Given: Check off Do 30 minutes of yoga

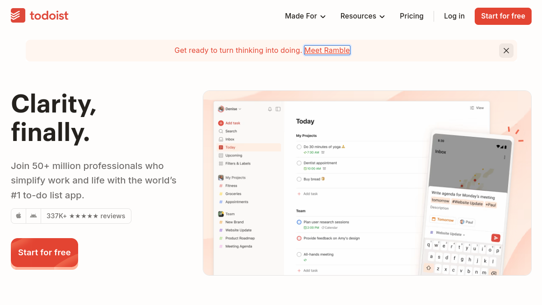Looking at the screenshot, I should [x=299, y=147].
